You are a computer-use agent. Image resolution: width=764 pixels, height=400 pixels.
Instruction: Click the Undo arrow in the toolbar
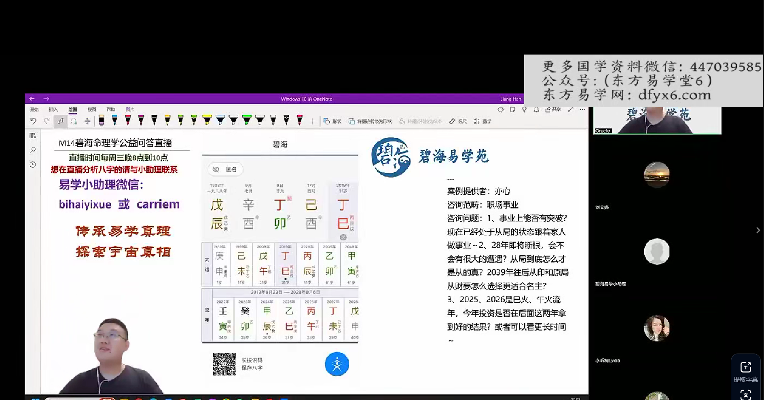click(x=33, y=121)
